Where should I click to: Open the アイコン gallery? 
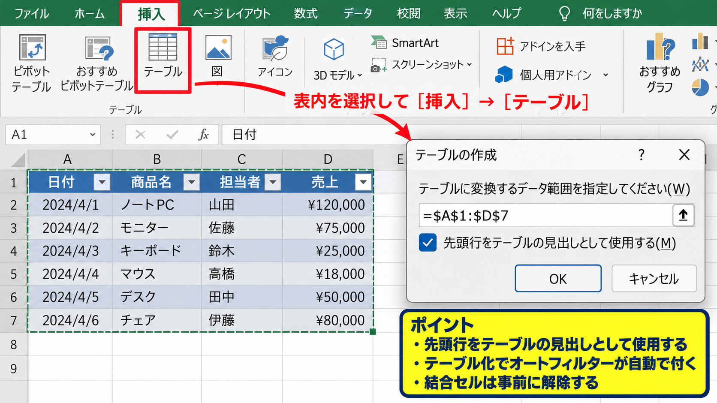click(x=275, y=56)
